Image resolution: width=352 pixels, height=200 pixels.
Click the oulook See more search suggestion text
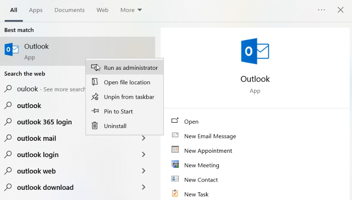pos(51,89)
